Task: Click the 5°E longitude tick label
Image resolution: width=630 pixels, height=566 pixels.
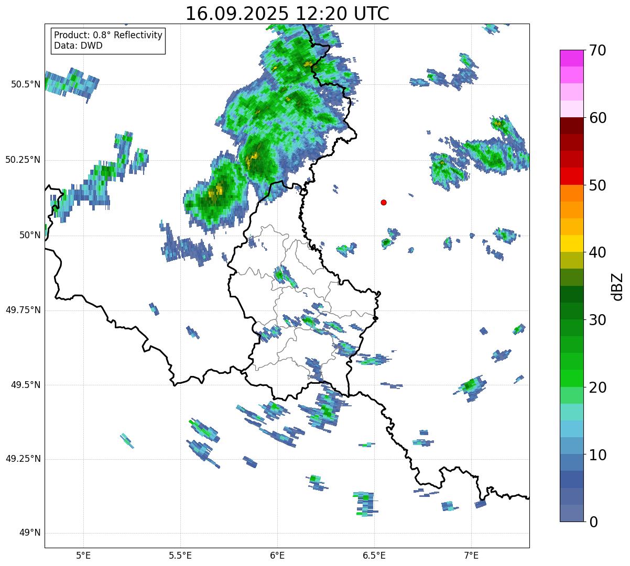Action: [83, 556]
